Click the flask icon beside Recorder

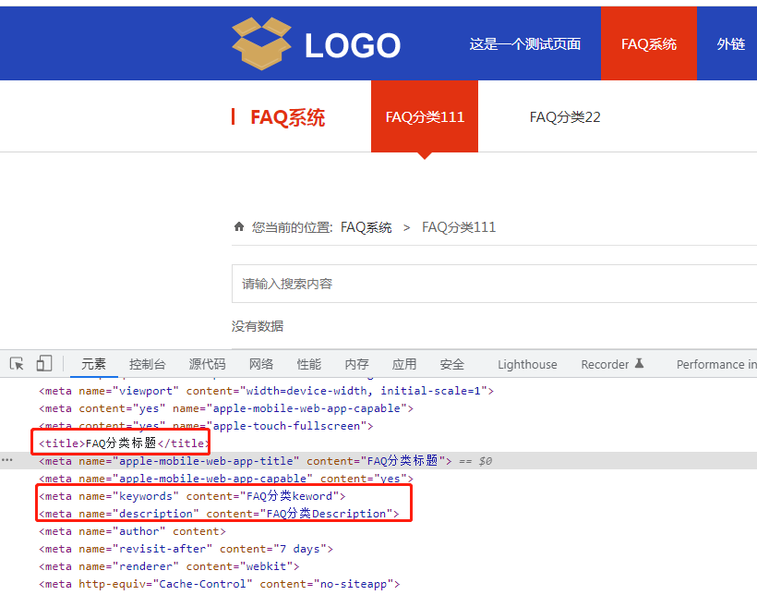pyautogui.click(x=639, y=364)
